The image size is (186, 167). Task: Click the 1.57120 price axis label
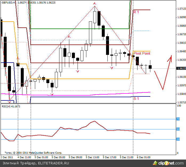click(x=181, y=9)
